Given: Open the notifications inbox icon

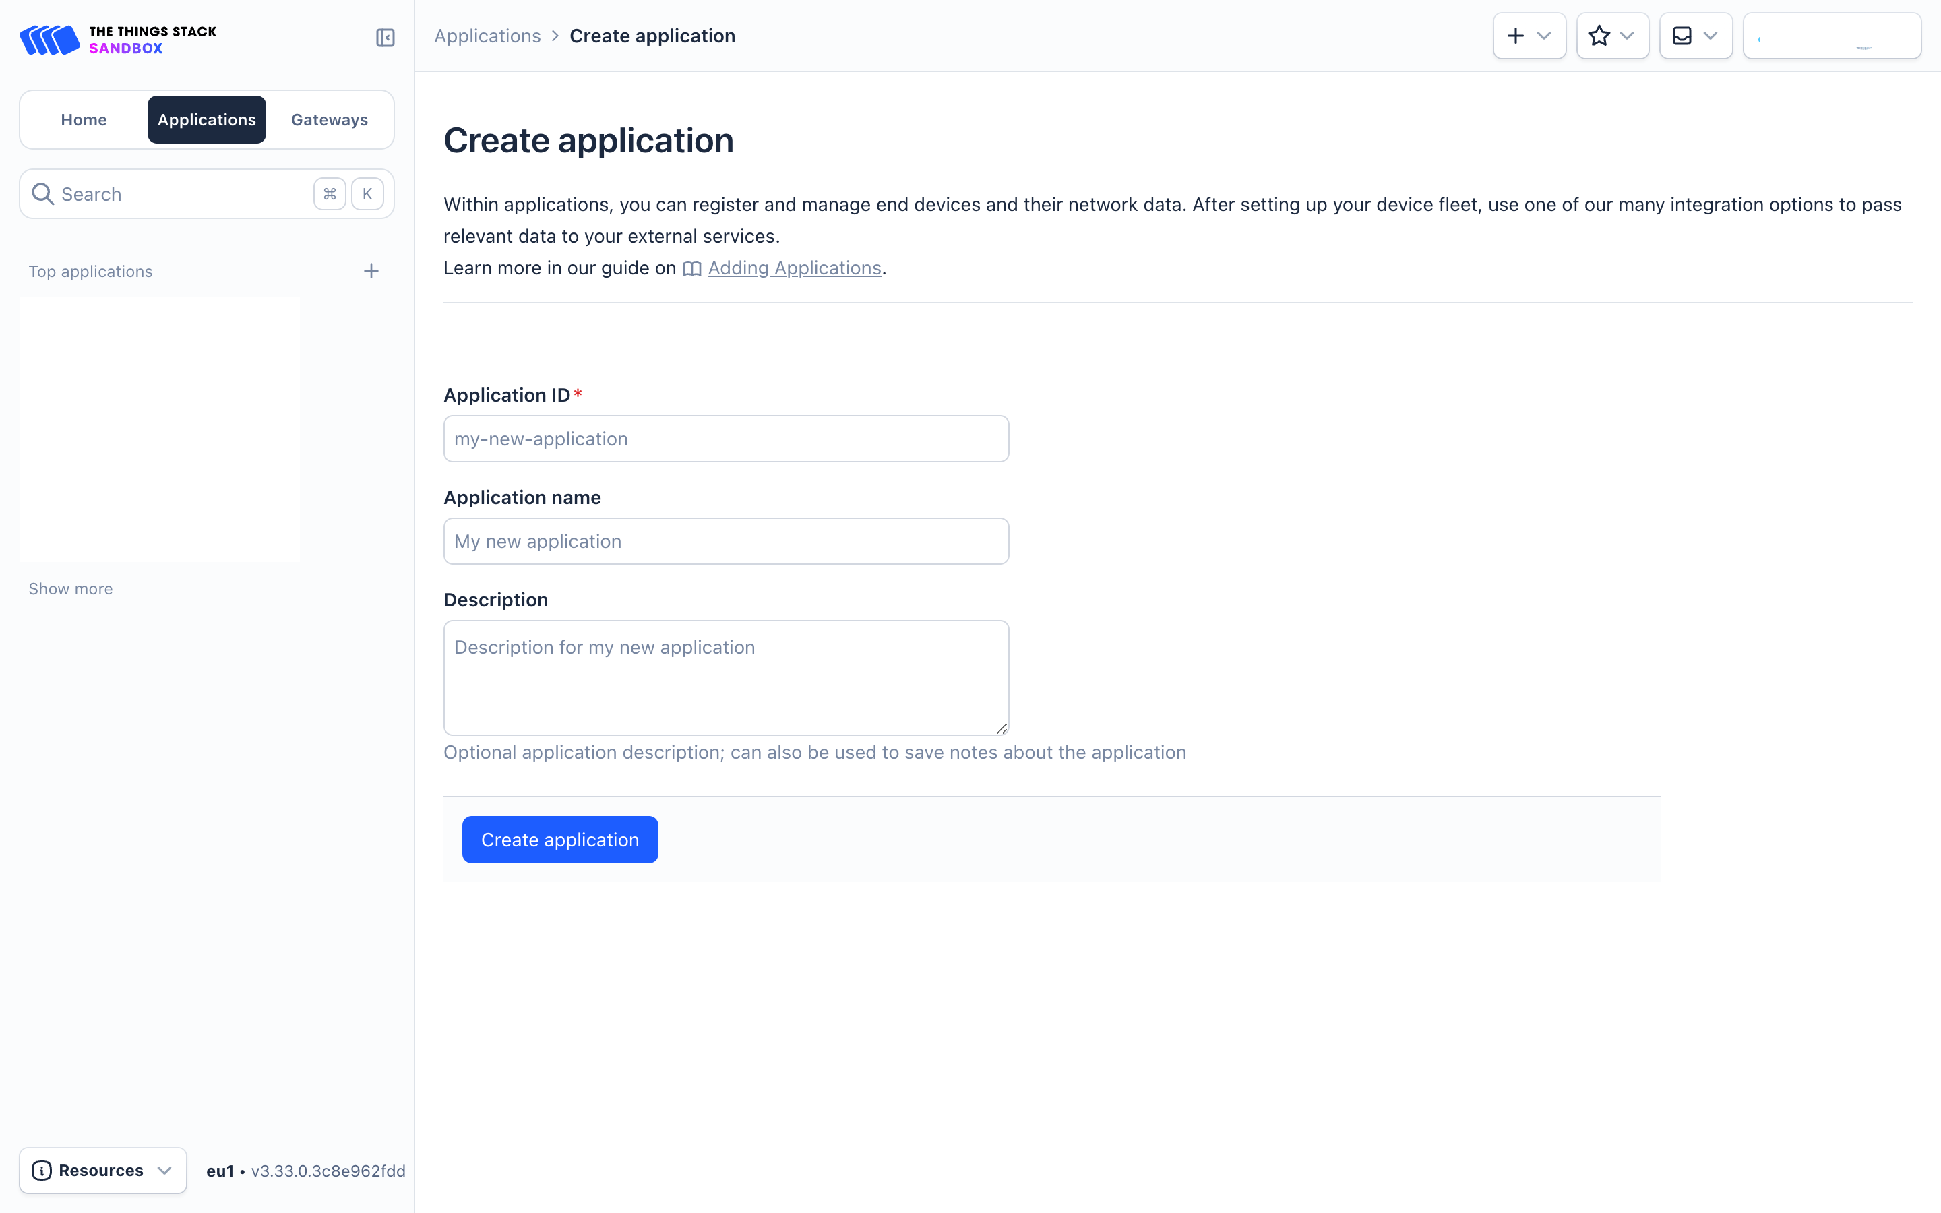Looking at the screenshot, I should click(1682, 36).
